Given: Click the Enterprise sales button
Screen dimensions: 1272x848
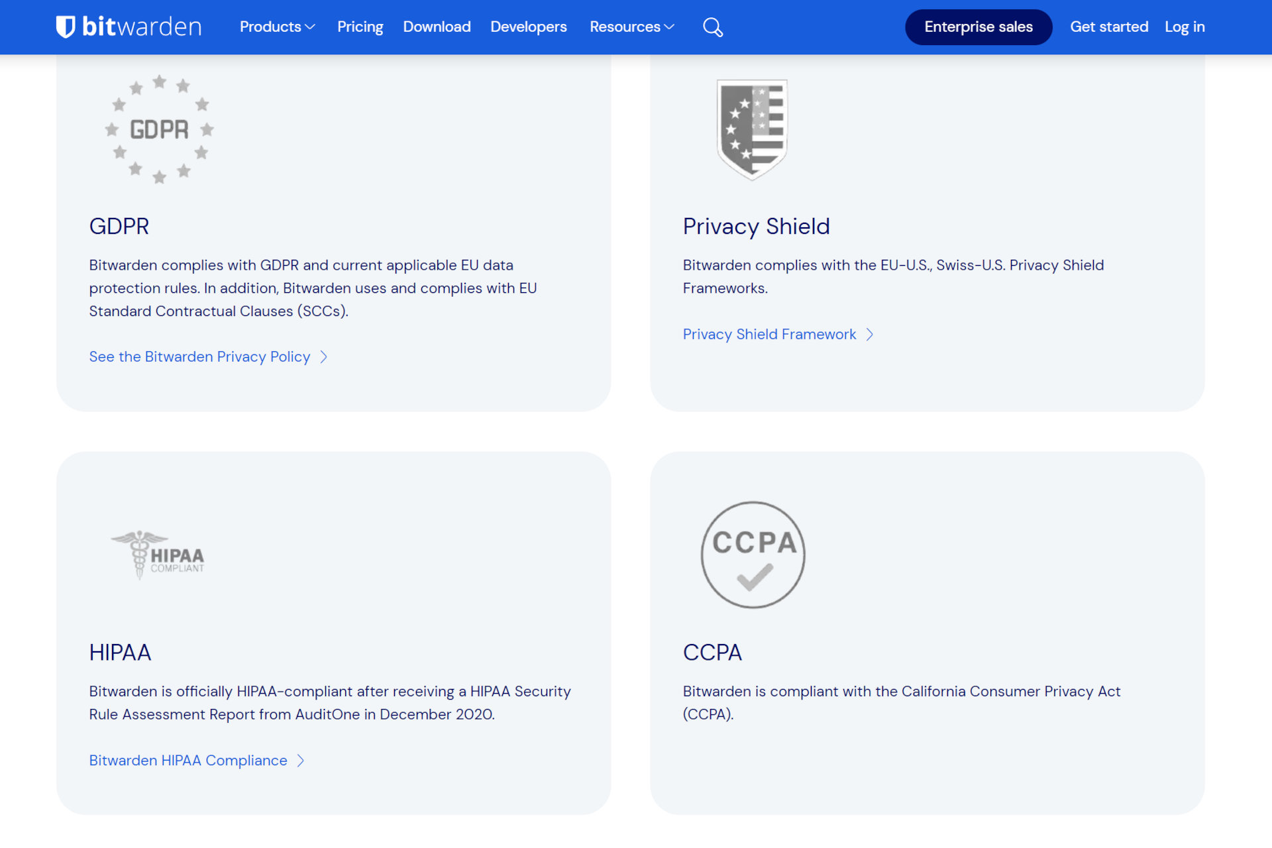Looking at the screenshot, I should pyautogui.click(x=978, y=26).
